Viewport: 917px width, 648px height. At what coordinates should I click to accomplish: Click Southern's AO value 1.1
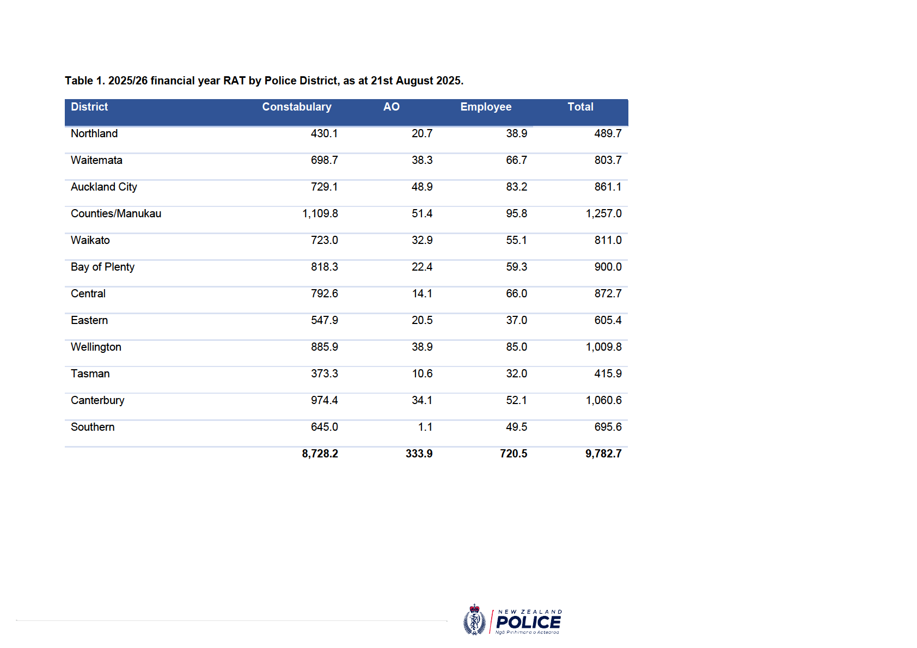pyautogui.click(x=425, y=427)
